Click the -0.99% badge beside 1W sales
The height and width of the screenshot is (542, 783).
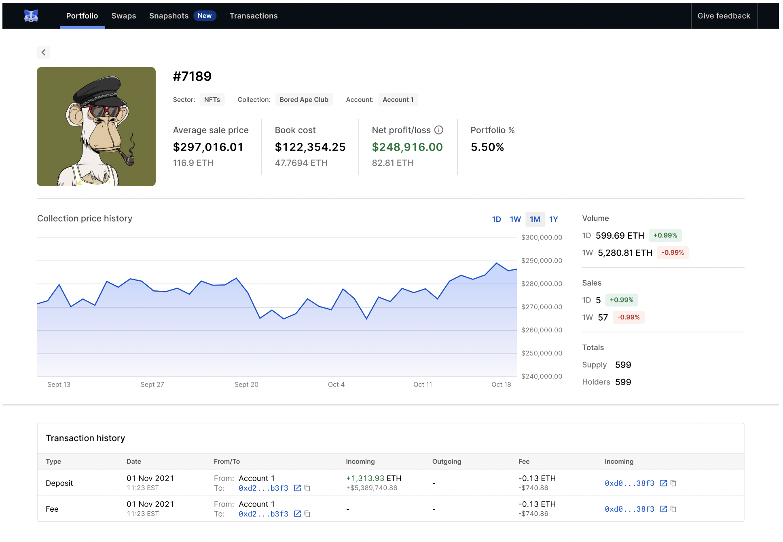point(629,317)
